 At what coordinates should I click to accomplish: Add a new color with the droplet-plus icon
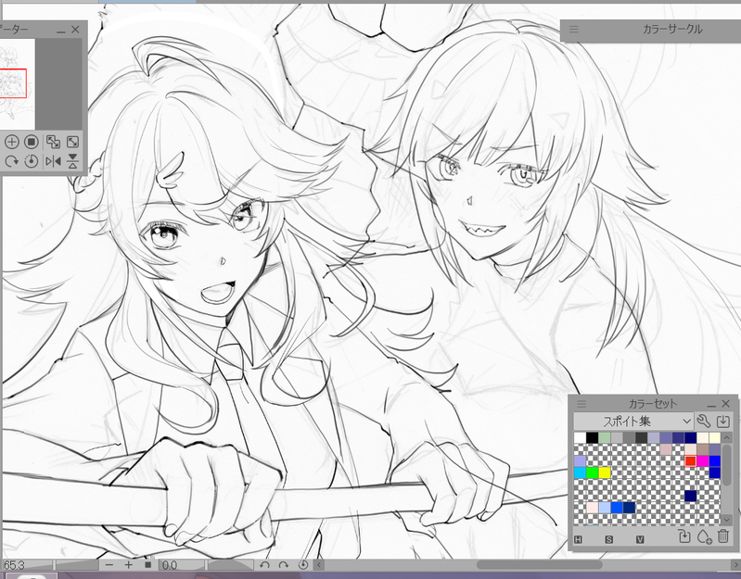click(x=704, y=536)
